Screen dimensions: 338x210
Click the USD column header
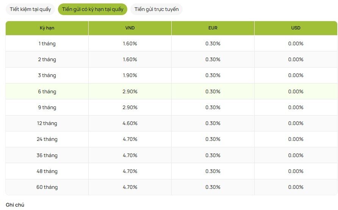click(296, 28)
